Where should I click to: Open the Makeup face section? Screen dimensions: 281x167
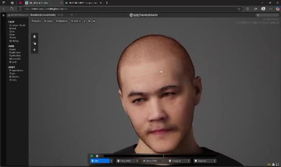tap(14, 41)
